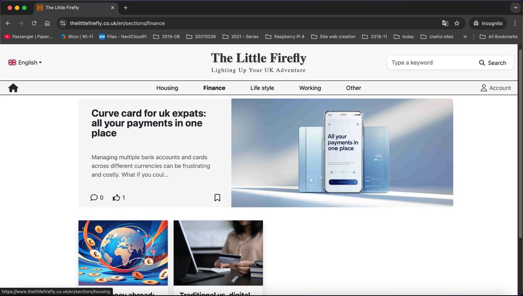The image size is (523, 296).
Task: Open the English language dropdown
Action: click(x=25, y=62)
